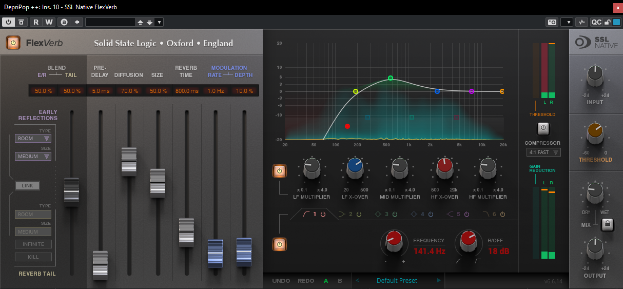Select EQ band 6 tab

click(494, 214)
